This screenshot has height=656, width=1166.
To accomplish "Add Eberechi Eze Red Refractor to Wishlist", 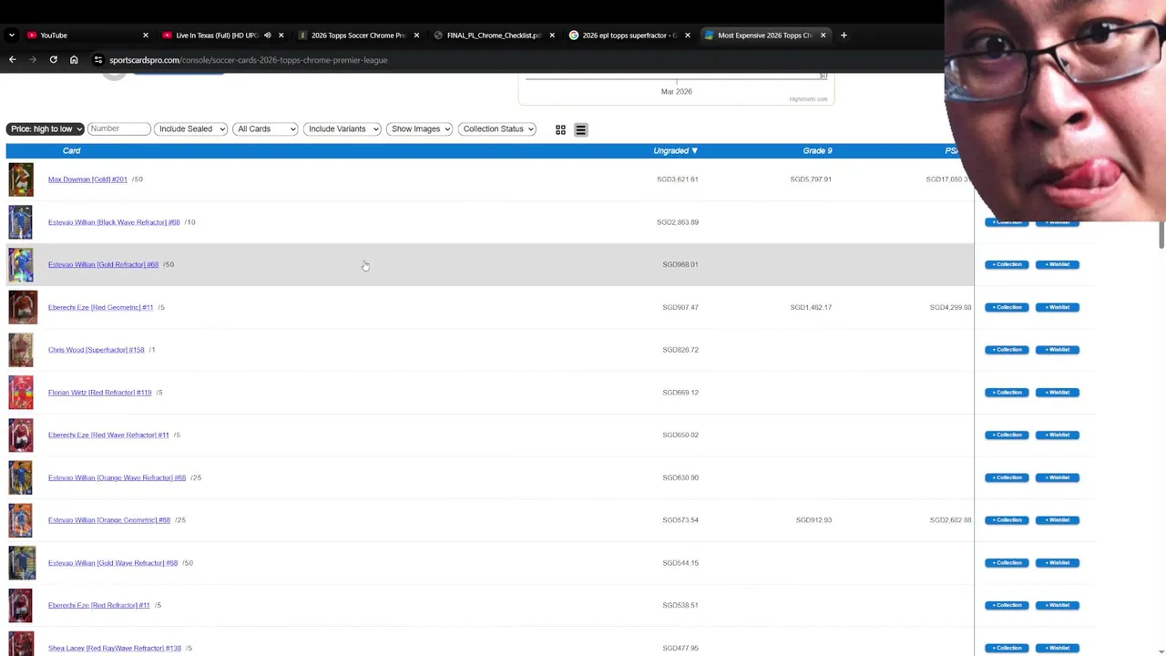I will [1058, 605].
